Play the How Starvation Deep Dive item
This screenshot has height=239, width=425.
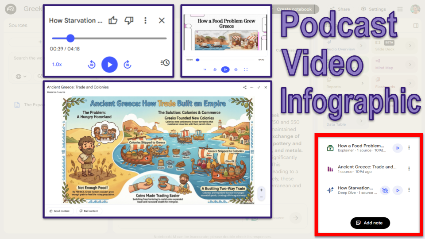click(x=398, y=190)
